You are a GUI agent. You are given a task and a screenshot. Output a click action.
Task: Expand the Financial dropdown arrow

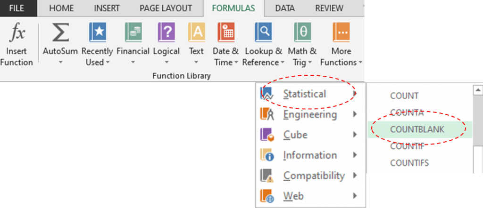133,63
